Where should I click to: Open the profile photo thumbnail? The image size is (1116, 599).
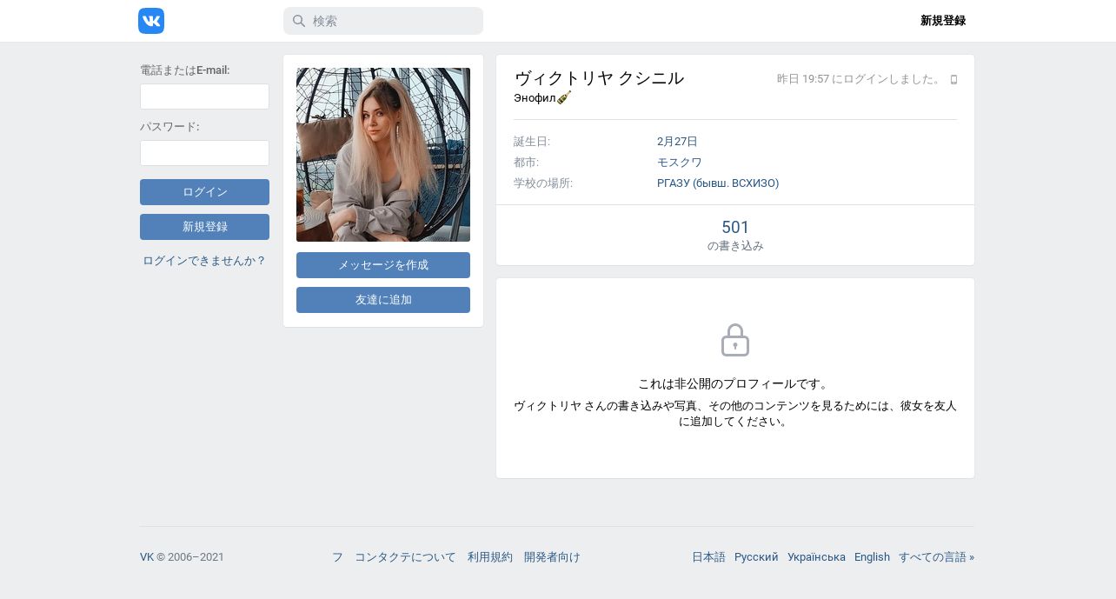coord(383,155)
